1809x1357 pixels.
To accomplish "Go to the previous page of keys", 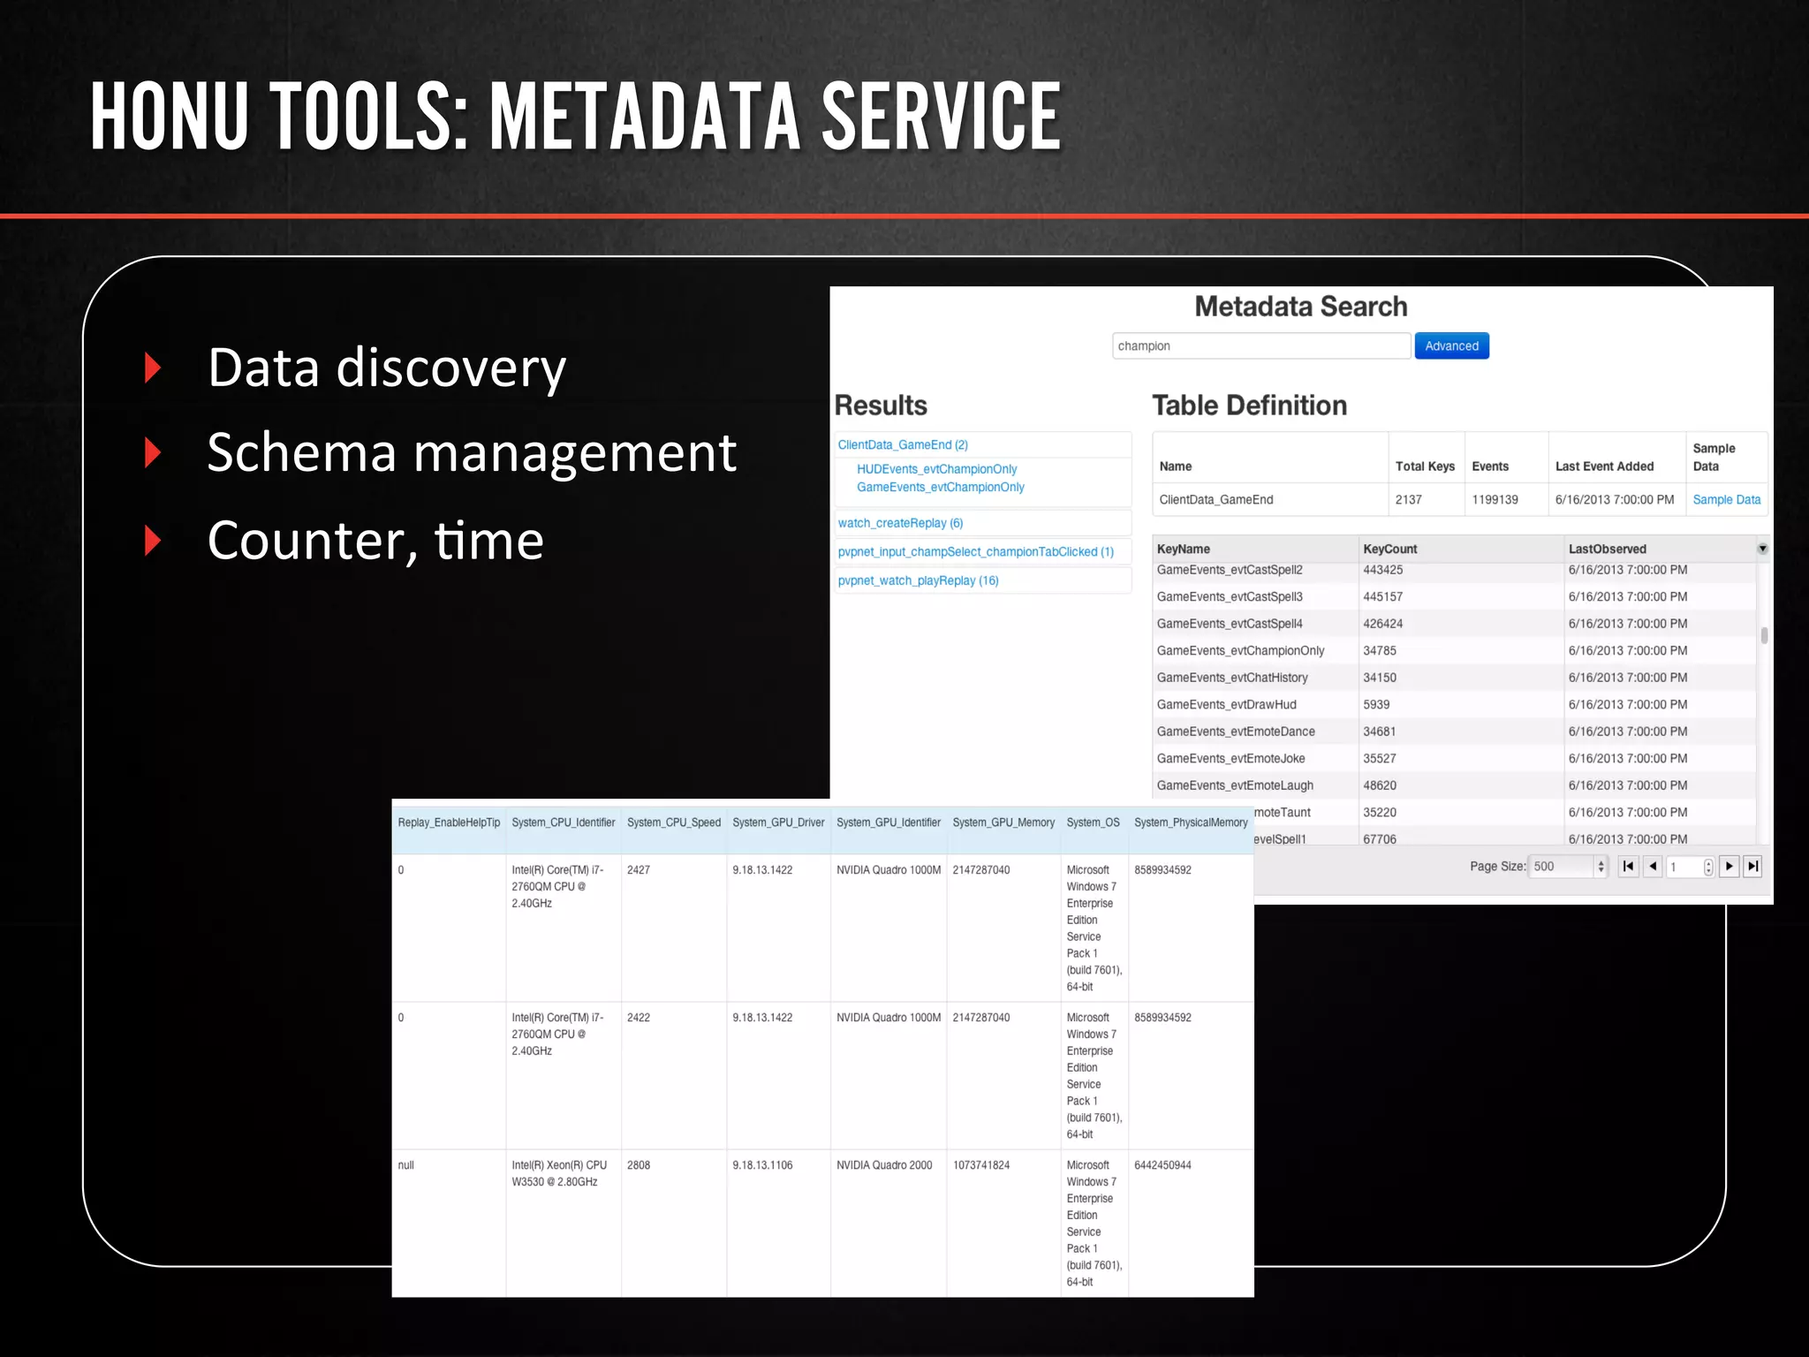I will pyautogui.click(x=1653, y=867).
